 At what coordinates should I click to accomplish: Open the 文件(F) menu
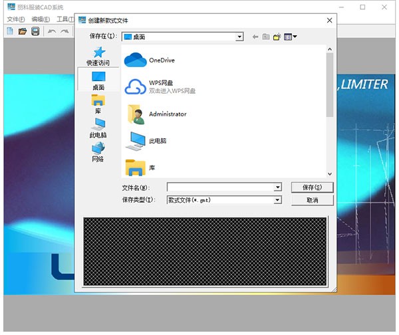[x=15, y=19]
